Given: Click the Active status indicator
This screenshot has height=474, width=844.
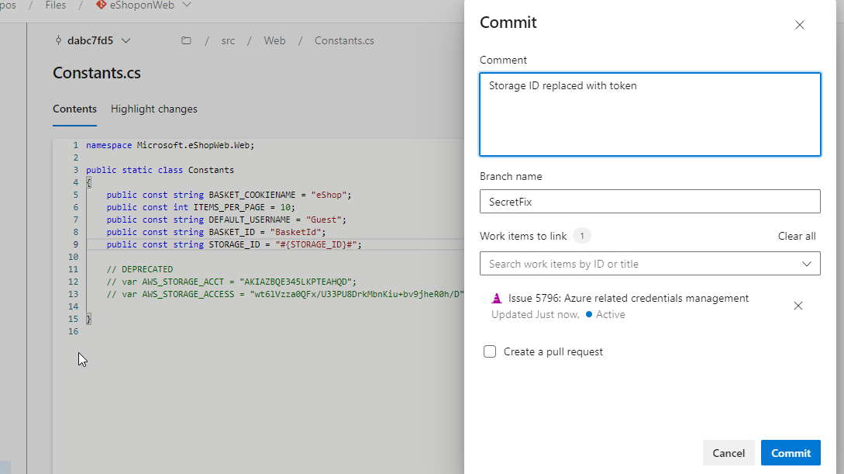Looking at the screenshot, I should (x=605, y=314).
